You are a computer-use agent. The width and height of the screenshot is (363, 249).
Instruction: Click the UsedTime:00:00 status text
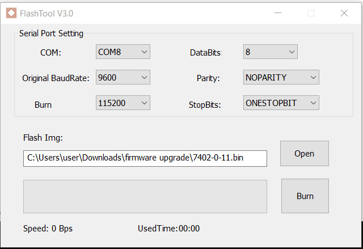tap(168, 229)
